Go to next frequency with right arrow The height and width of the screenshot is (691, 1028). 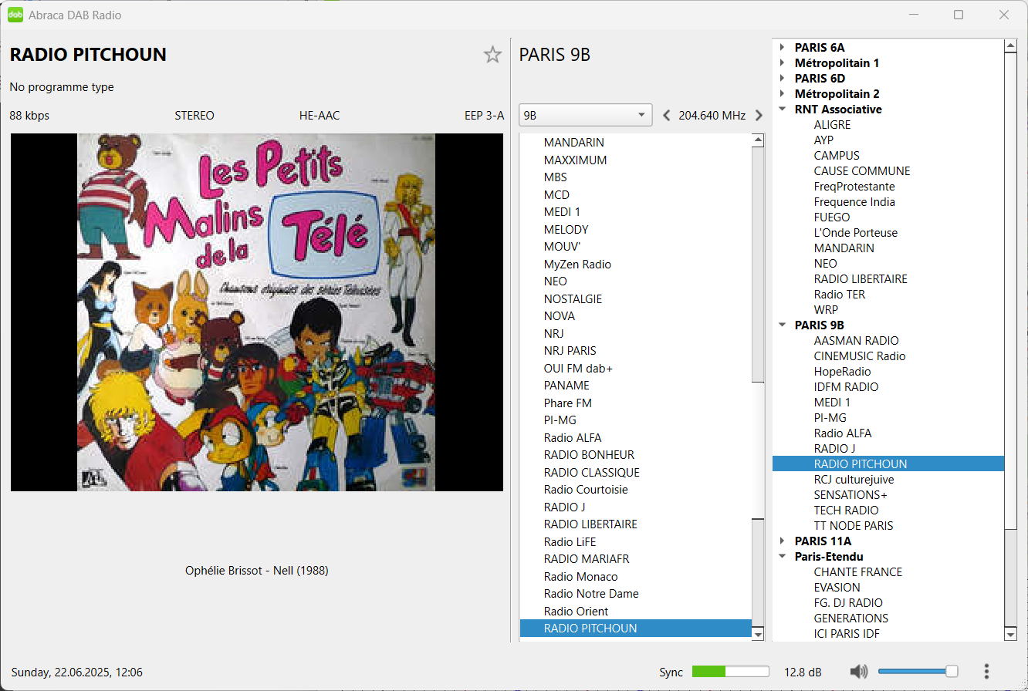[x=759, y=116]
